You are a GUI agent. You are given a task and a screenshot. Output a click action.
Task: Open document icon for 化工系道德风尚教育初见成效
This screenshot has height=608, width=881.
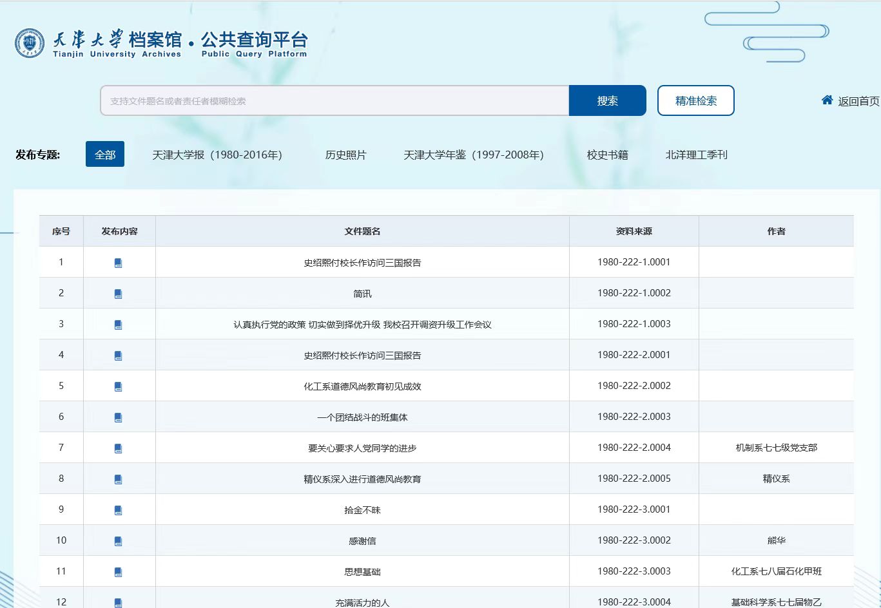click(118, 386)
